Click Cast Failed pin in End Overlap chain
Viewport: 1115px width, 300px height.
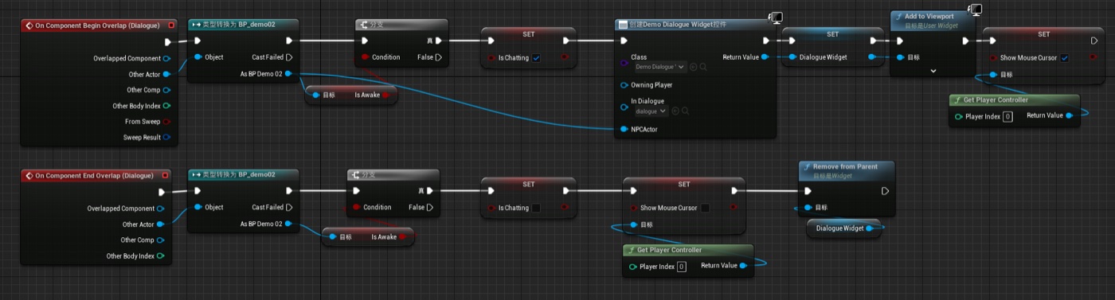(x=288, y=207)
